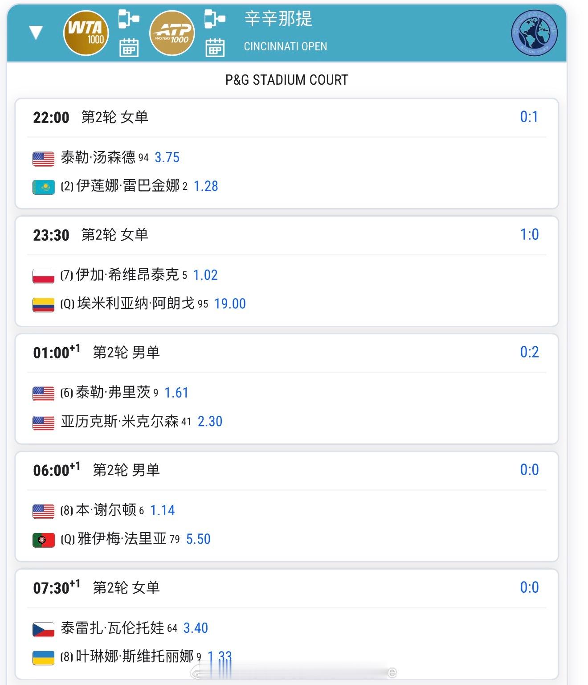The image size is (588, 685).
Task: Open the ATP Masters 1000 badge
Action: click(172, 33)
